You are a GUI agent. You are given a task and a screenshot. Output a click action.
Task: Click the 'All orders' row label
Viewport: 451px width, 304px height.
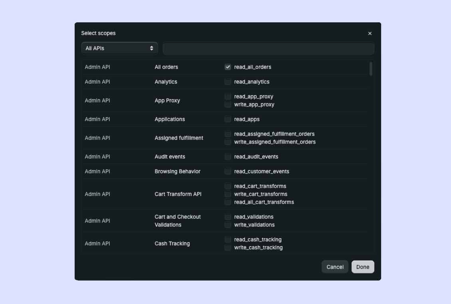pyautogui.click(x=166, y=67)
